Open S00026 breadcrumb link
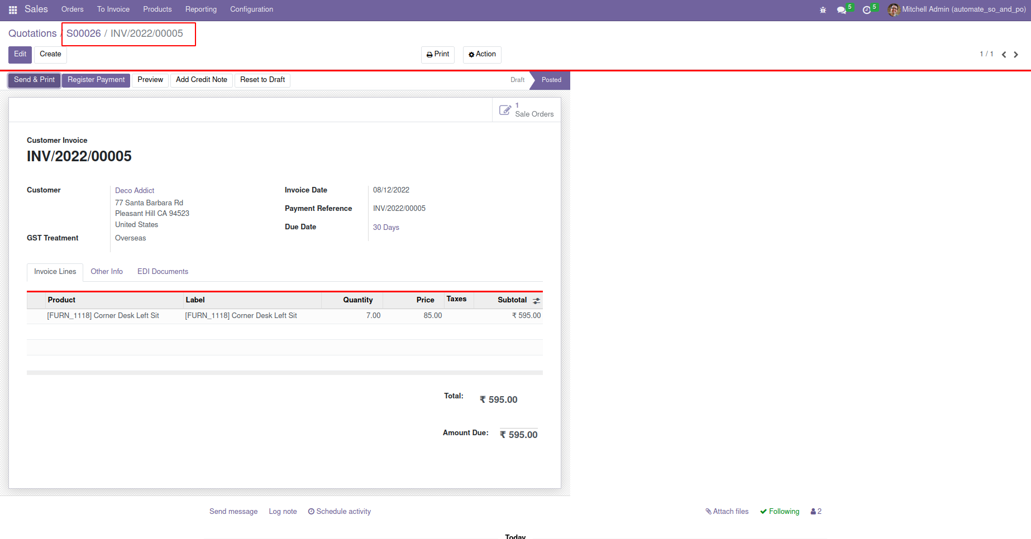This screenshot has width=1031, height=539. click(84, 33)
